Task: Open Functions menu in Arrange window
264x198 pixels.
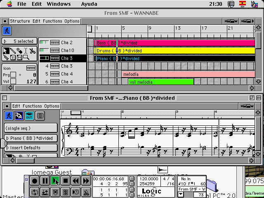Action: point(52,21)
